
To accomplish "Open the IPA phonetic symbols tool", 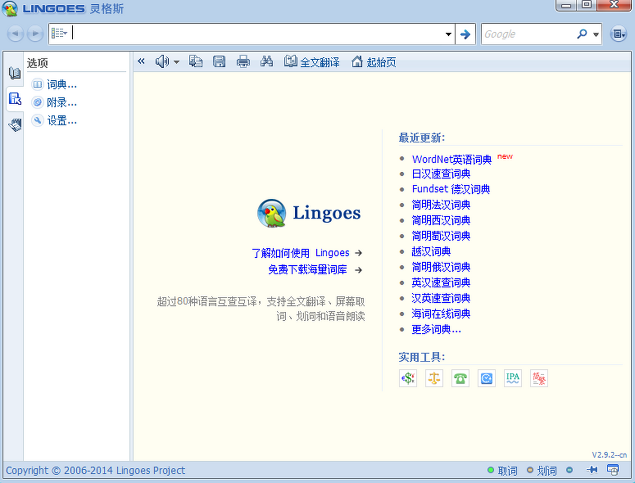I will pyautogui.click(x=513, y=378).
